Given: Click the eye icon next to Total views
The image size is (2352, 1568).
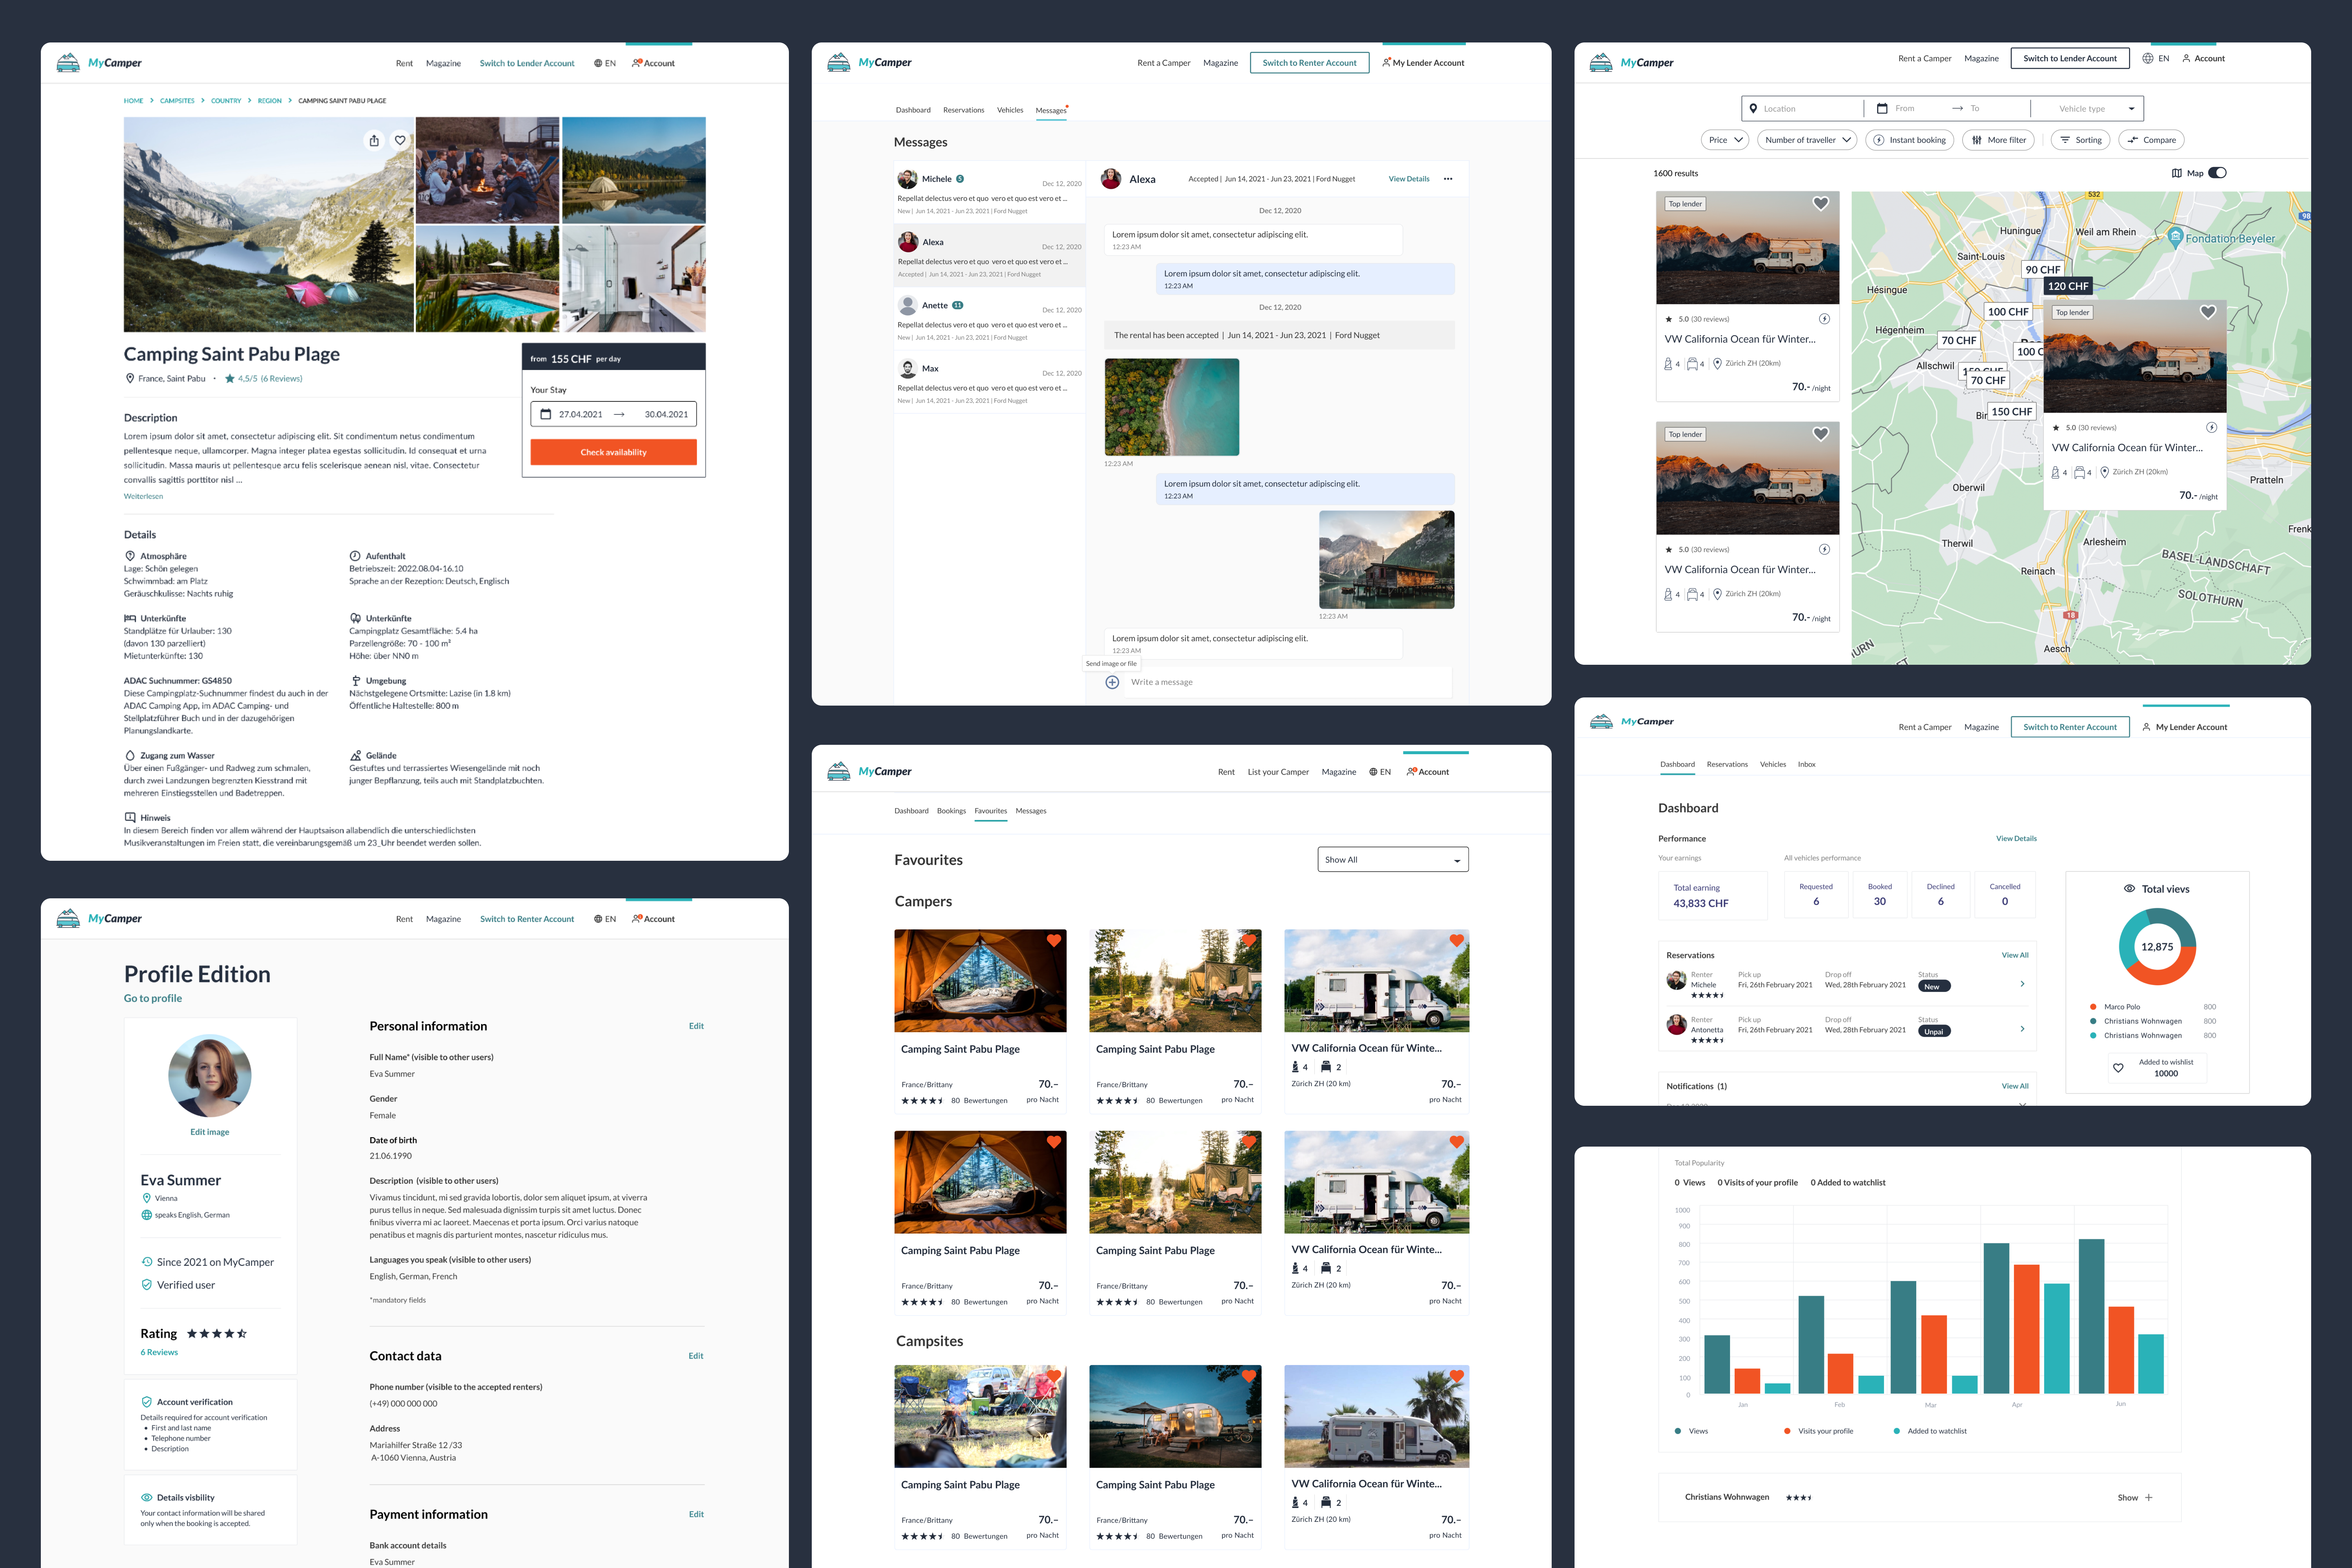Looking at the screenshot, I should tap(2129, 888).
